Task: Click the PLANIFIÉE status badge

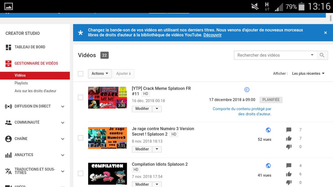Action: [271, 100]
